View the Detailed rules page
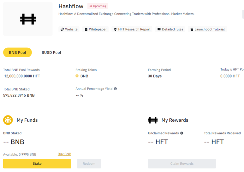This screenshot has width=244, height=172. click(170, 29)
